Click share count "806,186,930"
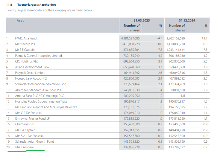Viewport: 220px width, 154px height. click(177, 56)
